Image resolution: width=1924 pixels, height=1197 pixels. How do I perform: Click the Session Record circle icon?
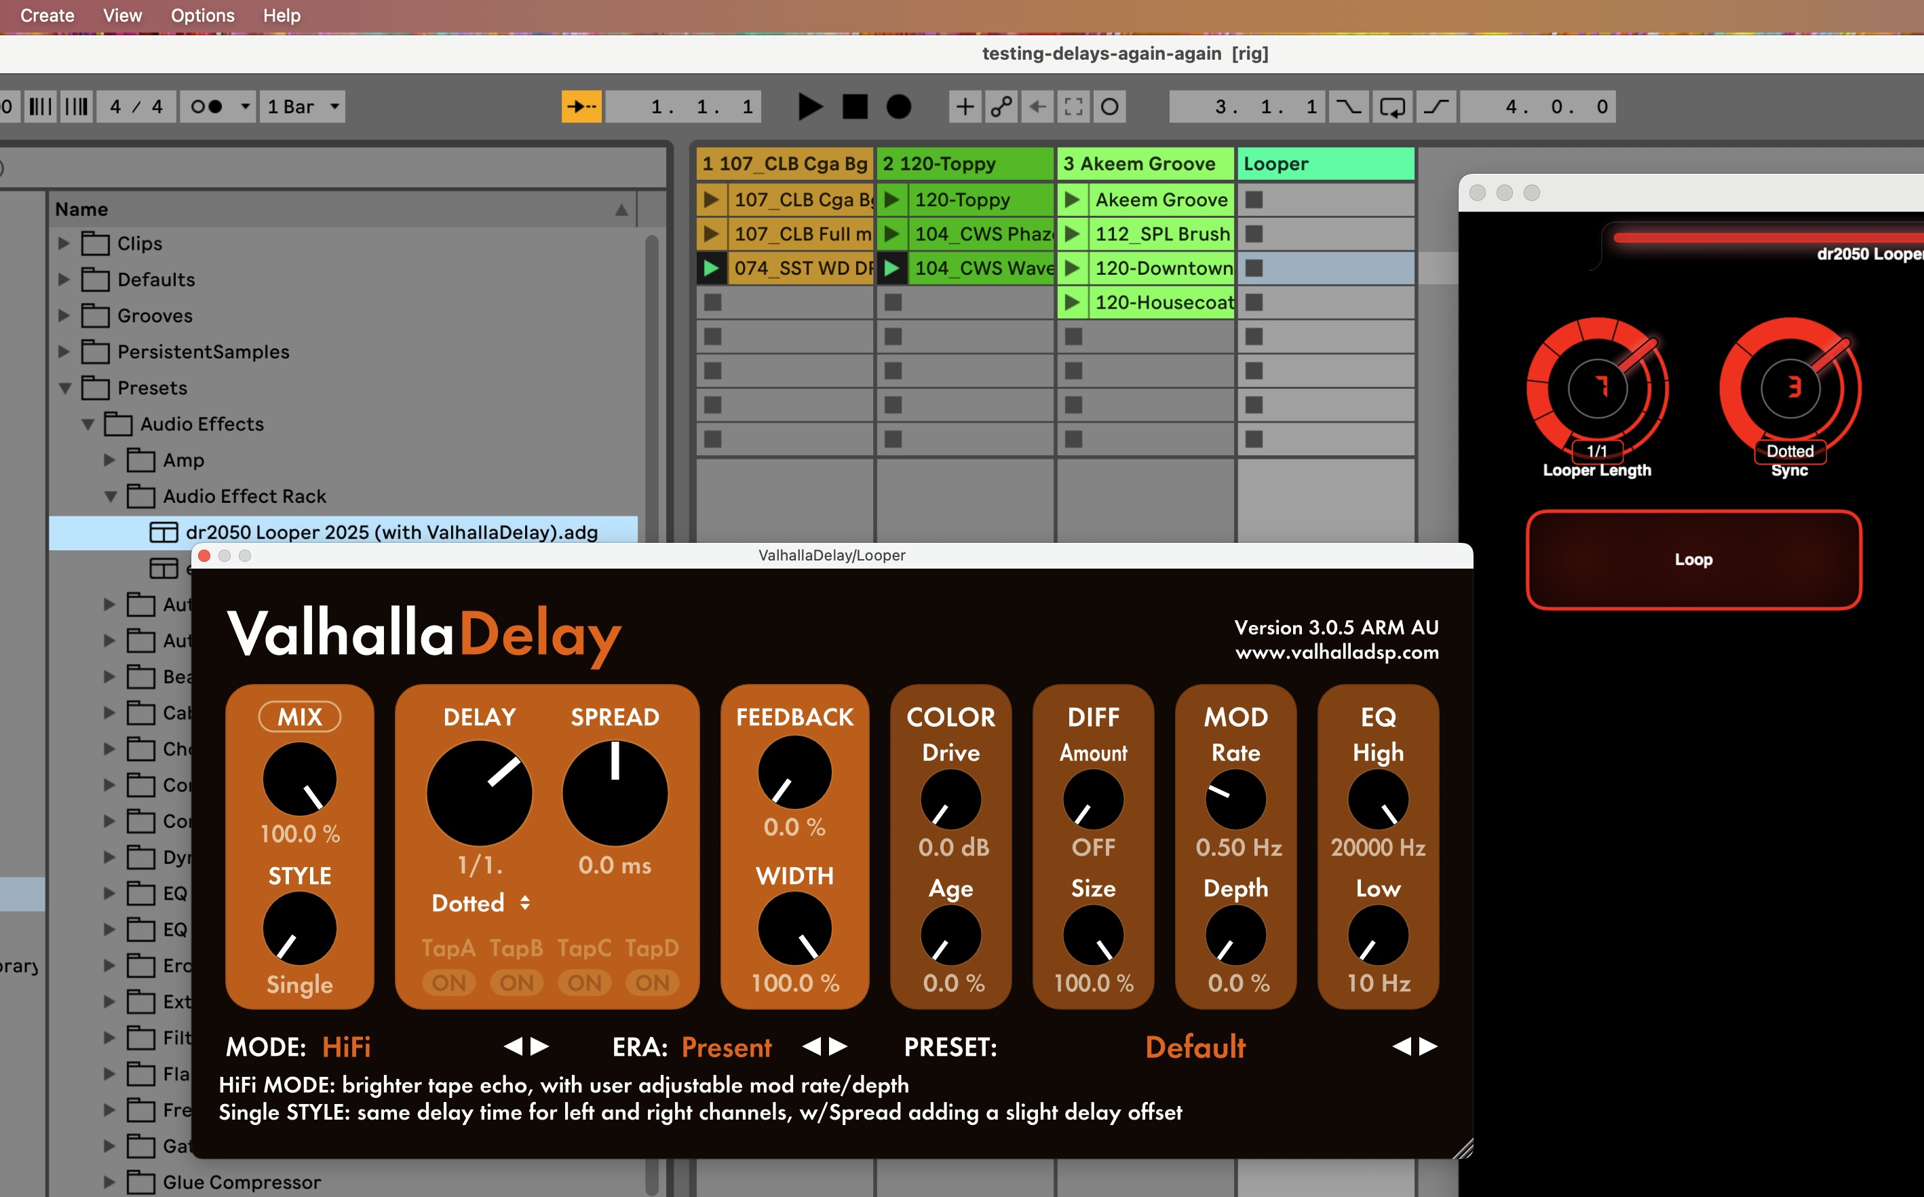1111,106
